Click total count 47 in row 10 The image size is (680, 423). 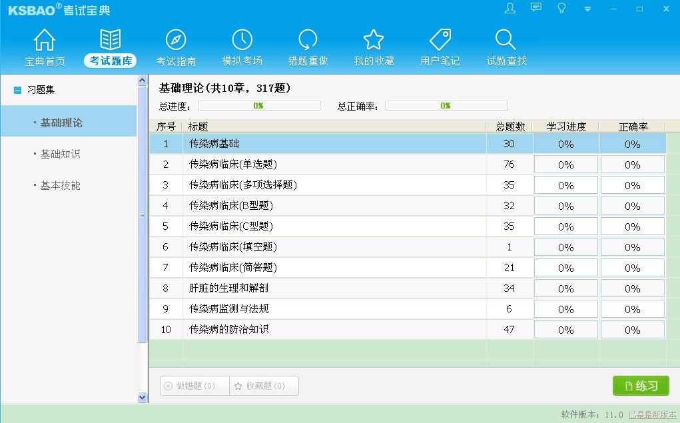coord(509,329)
